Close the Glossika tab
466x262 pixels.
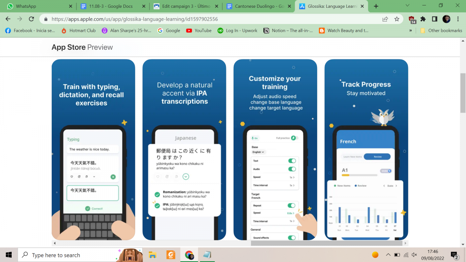362,6
